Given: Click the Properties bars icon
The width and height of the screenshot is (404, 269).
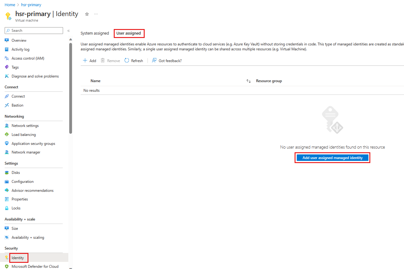Looking at the screenshot, I should 7,199.
